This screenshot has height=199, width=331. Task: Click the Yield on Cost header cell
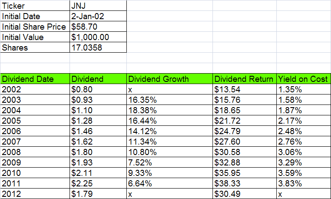(303, 79)
